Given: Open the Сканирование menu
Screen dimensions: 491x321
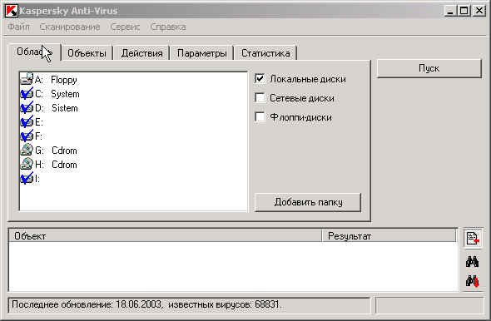Looking at the screenshot, I should pos(70,27).
